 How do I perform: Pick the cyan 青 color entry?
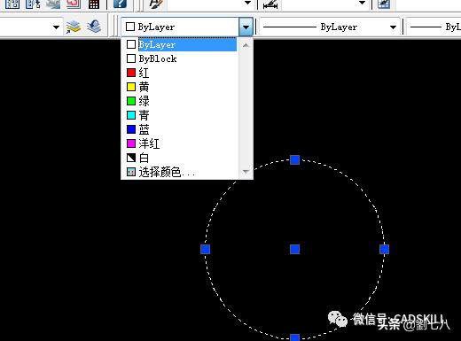[x=182, y=115]
